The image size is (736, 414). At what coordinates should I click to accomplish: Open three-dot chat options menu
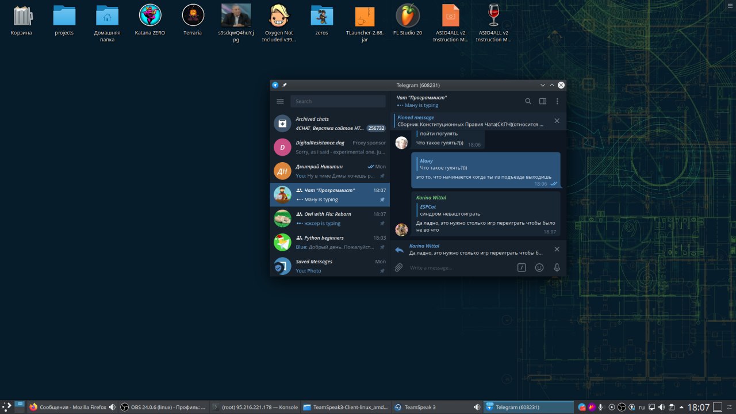click(x=557, y=101)
